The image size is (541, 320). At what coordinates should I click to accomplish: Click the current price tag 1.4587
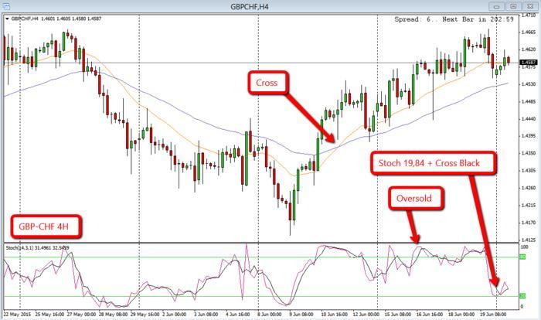coord(528,63)
